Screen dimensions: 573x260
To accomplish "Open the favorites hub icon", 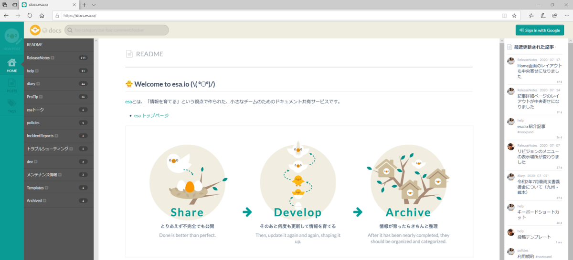I will point(531,15).
